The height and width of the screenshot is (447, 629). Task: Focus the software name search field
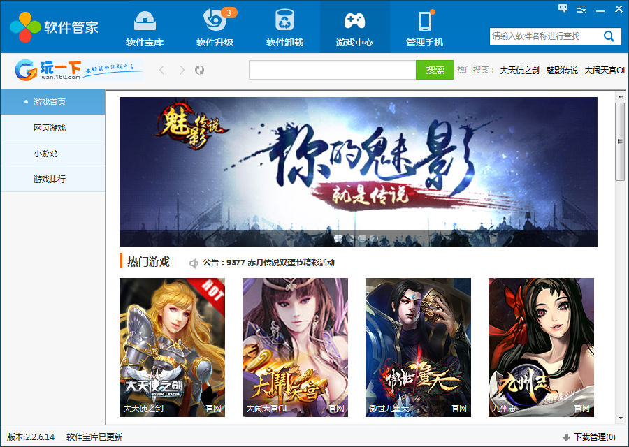click(x=546, y=36)
